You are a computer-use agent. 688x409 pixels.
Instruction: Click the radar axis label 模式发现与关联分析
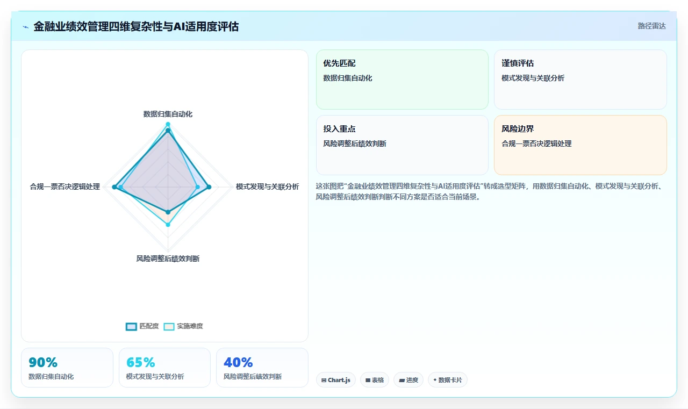click(267, 186)
